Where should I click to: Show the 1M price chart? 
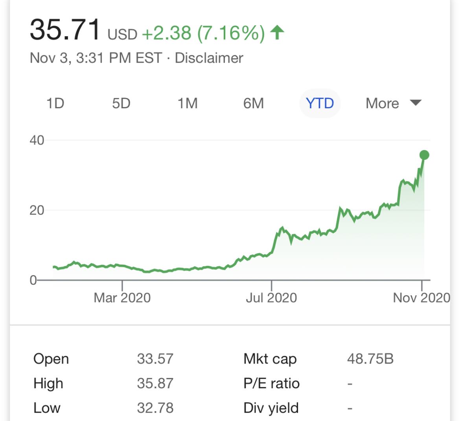pyautogui.click(x=188, y=103)
